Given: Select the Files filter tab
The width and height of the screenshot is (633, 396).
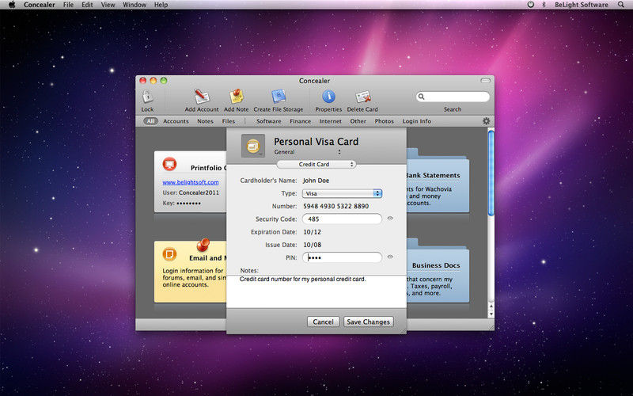Looking at the screenshot, I should (228, 121).
